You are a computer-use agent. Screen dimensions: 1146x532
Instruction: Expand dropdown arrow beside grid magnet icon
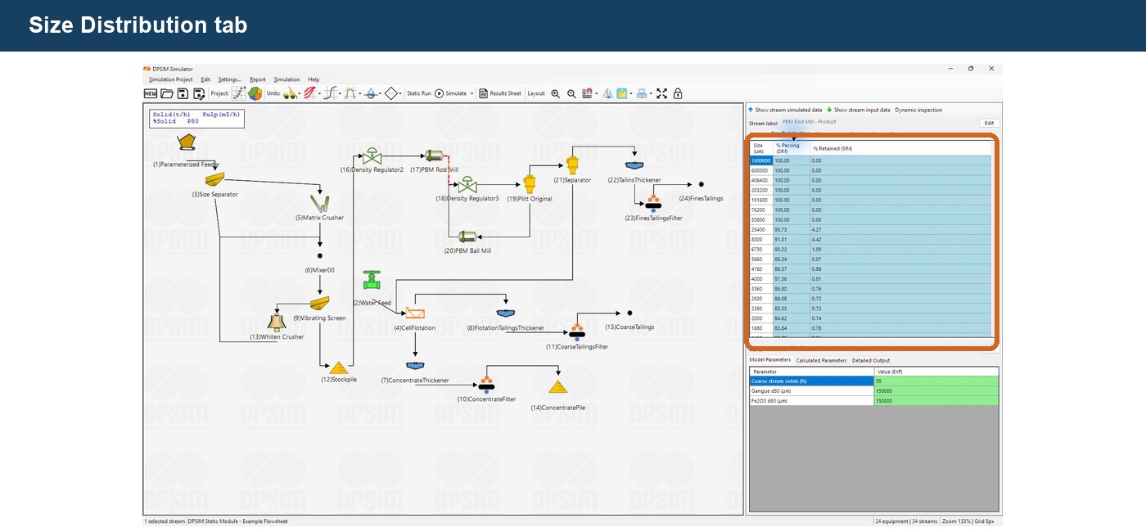tap(596, 94)
